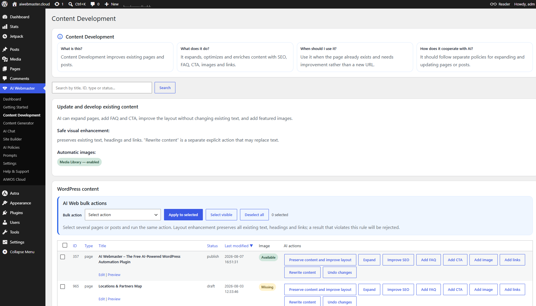The height and width of the screenshot is (306, 536).
Task: Open the updates icon in admin bar
Action: click(57, 4)
